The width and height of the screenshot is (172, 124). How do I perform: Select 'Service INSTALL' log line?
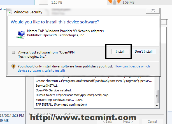[47, 86]
